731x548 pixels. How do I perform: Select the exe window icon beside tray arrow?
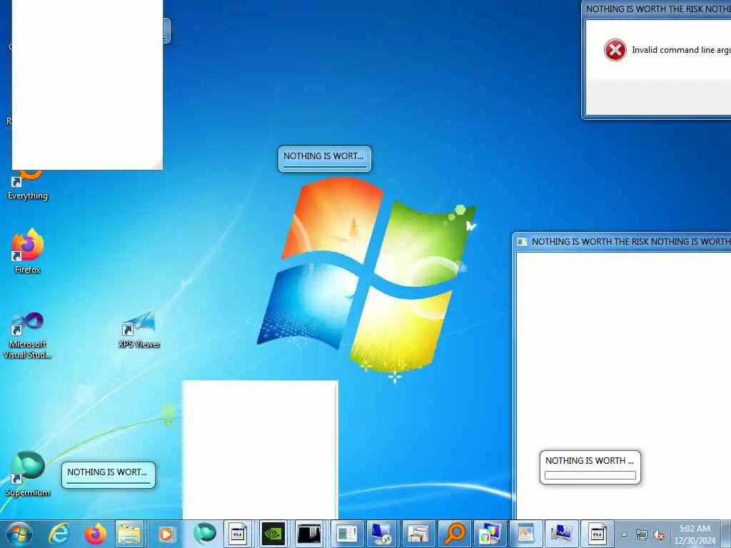pos(598,534)
